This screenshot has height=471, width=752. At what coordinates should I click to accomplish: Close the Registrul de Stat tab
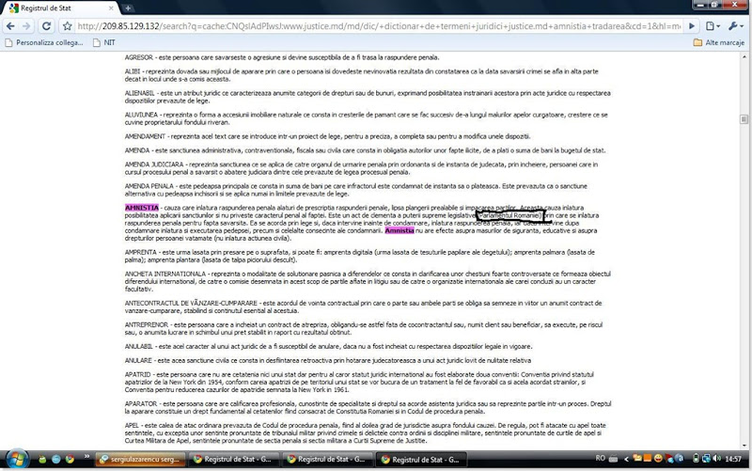(x=111, y=8)
